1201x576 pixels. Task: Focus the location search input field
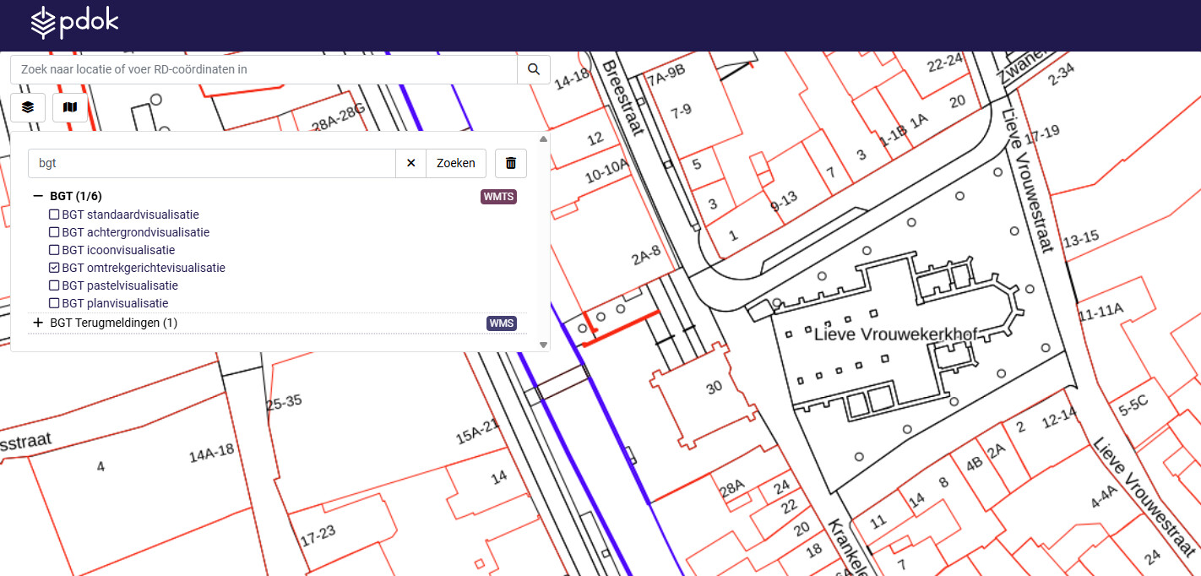coord(263,69)
